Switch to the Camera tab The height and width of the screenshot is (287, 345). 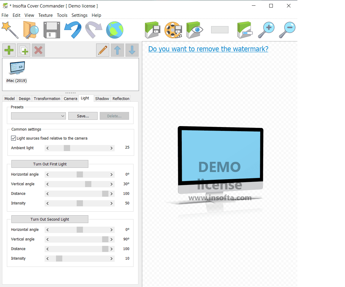point(70,98)
